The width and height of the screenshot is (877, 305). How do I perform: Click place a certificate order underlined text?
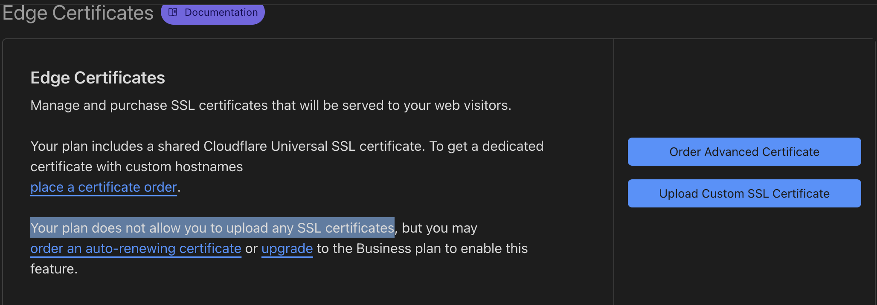[x=103, y=187]
